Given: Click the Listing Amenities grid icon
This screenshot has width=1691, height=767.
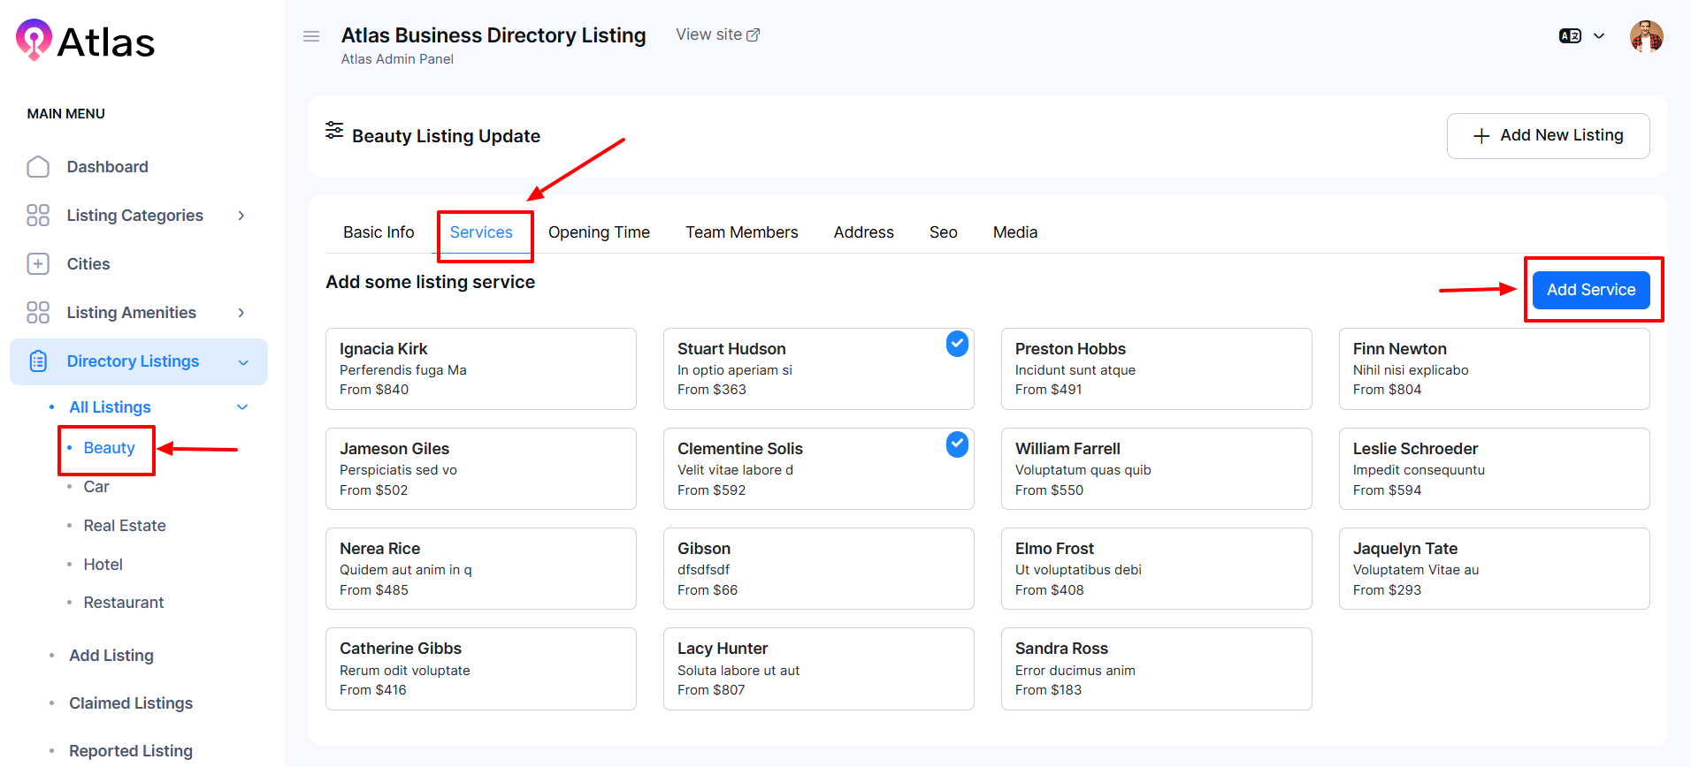Looking at the screenshot, I should coord(38,313).
